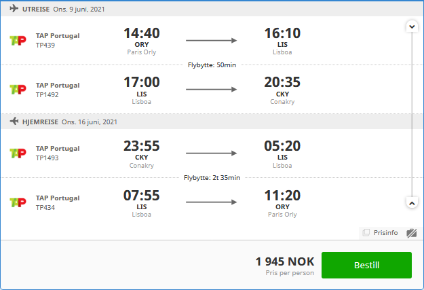The image size is (424, 290).
Task: Click the scroll-down chevron at top right
Action: point(412,26)
